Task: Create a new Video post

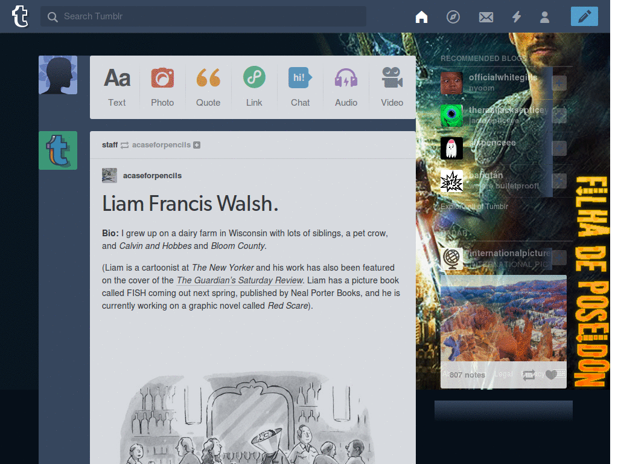Action: pyautogui.click(x=392, y=87)
